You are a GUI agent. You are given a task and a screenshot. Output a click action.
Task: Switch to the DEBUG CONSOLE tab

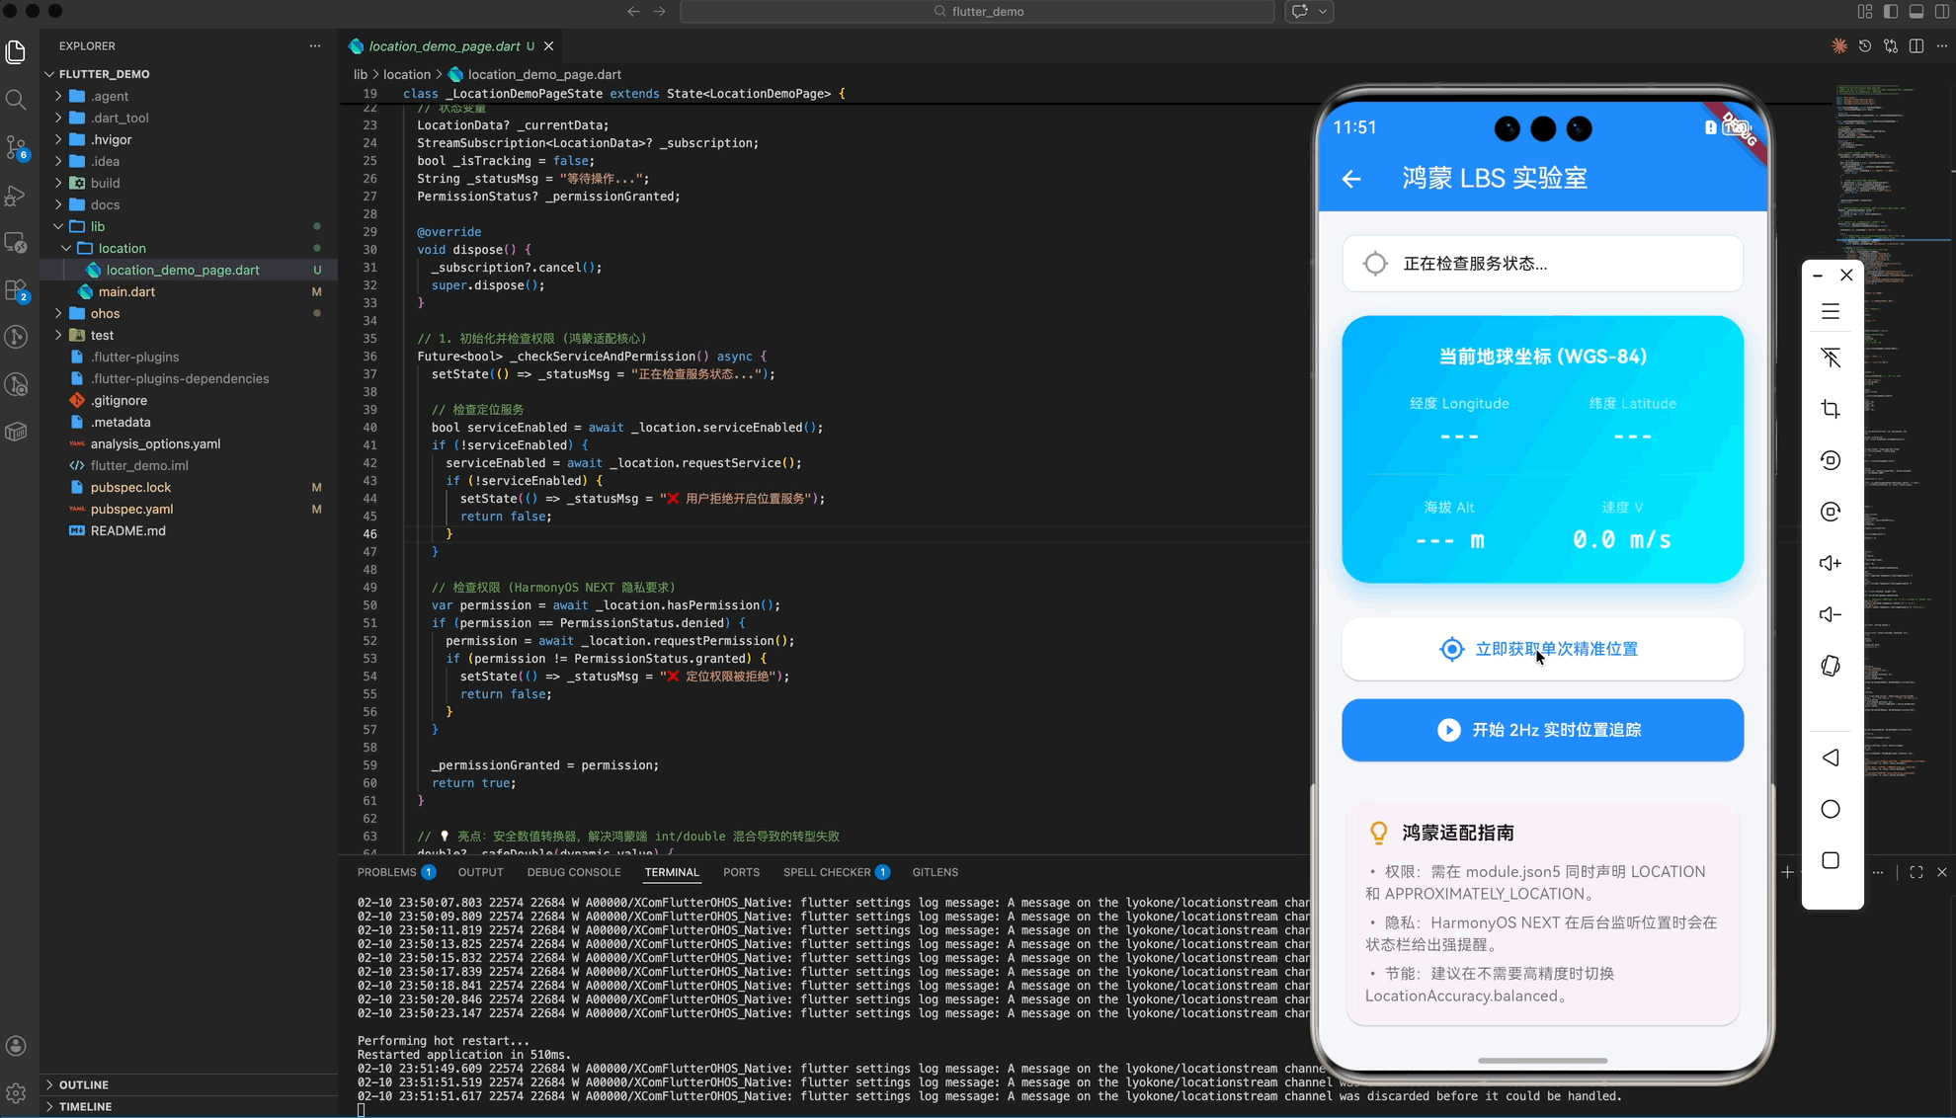click(573, 872)
